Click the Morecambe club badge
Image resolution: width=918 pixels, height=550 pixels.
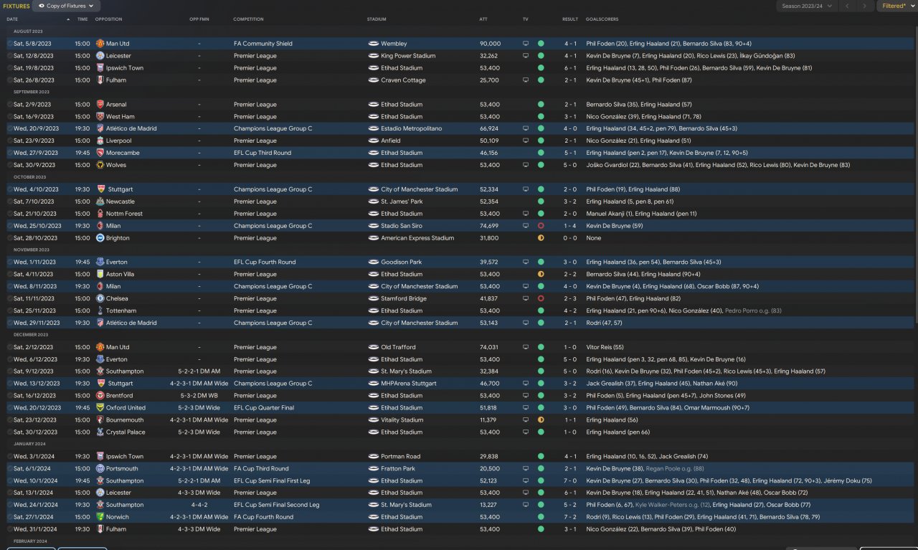(x=100, y=153)
